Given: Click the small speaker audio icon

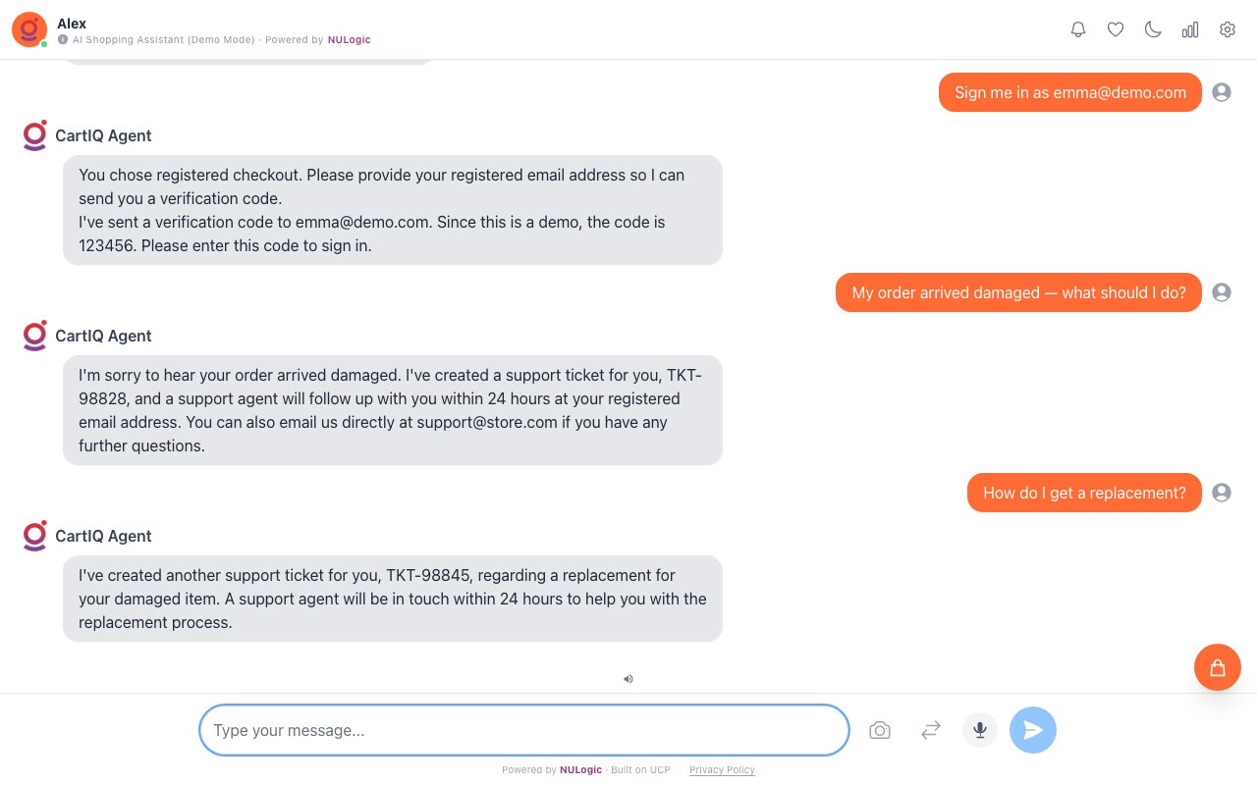Looking at the screenshot, I should [x=628, y=678].
